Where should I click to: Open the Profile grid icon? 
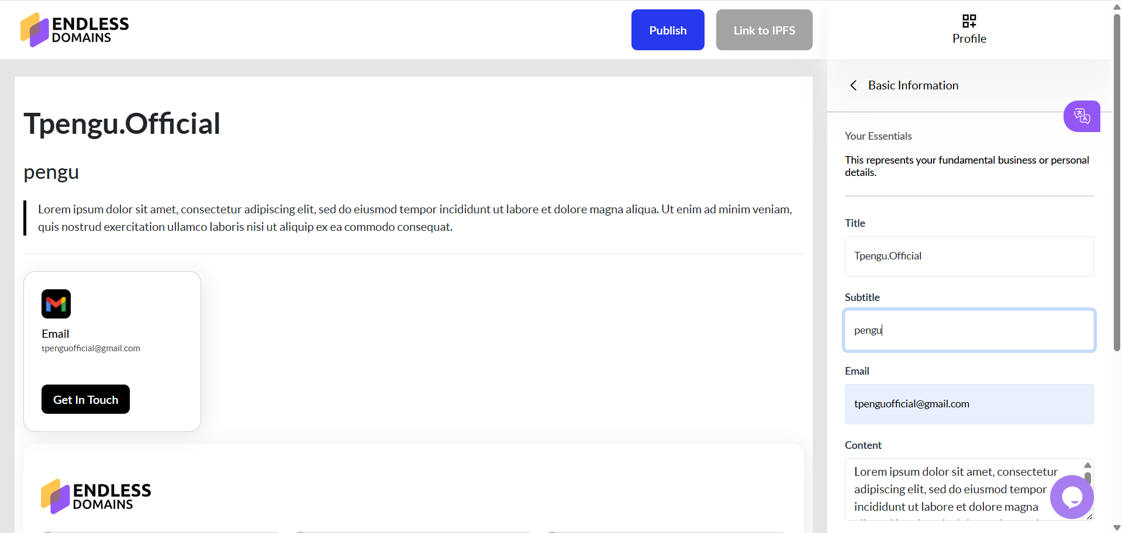(969, 22)
